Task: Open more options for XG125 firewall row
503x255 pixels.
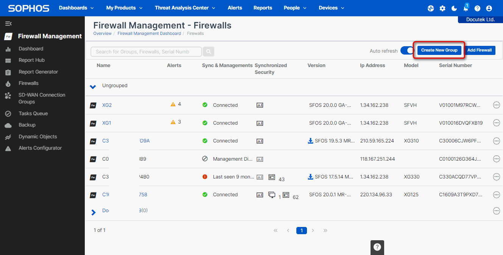Action: coord(497,195)
